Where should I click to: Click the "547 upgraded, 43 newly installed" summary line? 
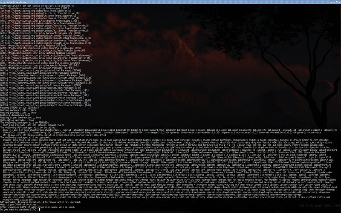pyautogui.click(x=40, y=202)
